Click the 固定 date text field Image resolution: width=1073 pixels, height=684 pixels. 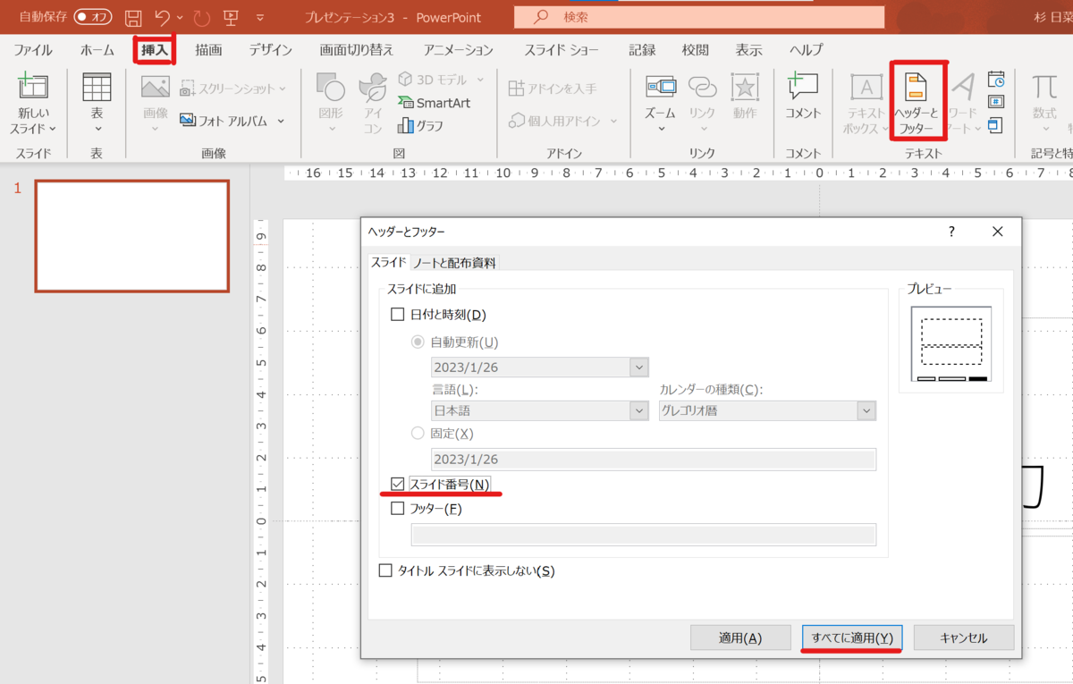(x=653, y=459)
